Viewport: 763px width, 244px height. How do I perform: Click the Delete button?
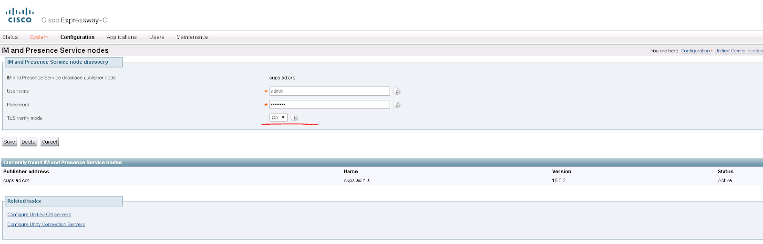[29, 142]
